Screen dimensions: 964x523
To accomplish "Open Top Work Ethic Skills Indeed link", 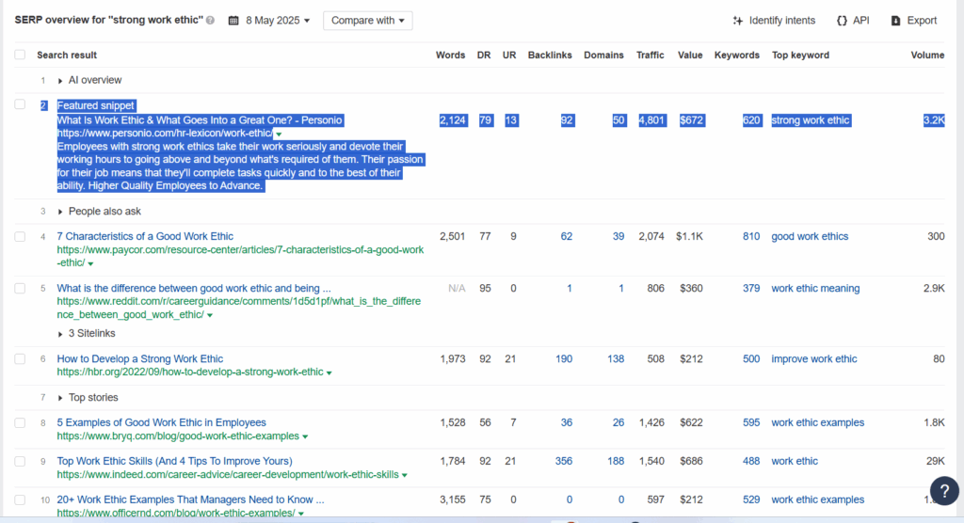I will pyautogui.click(x=174, y=461).
